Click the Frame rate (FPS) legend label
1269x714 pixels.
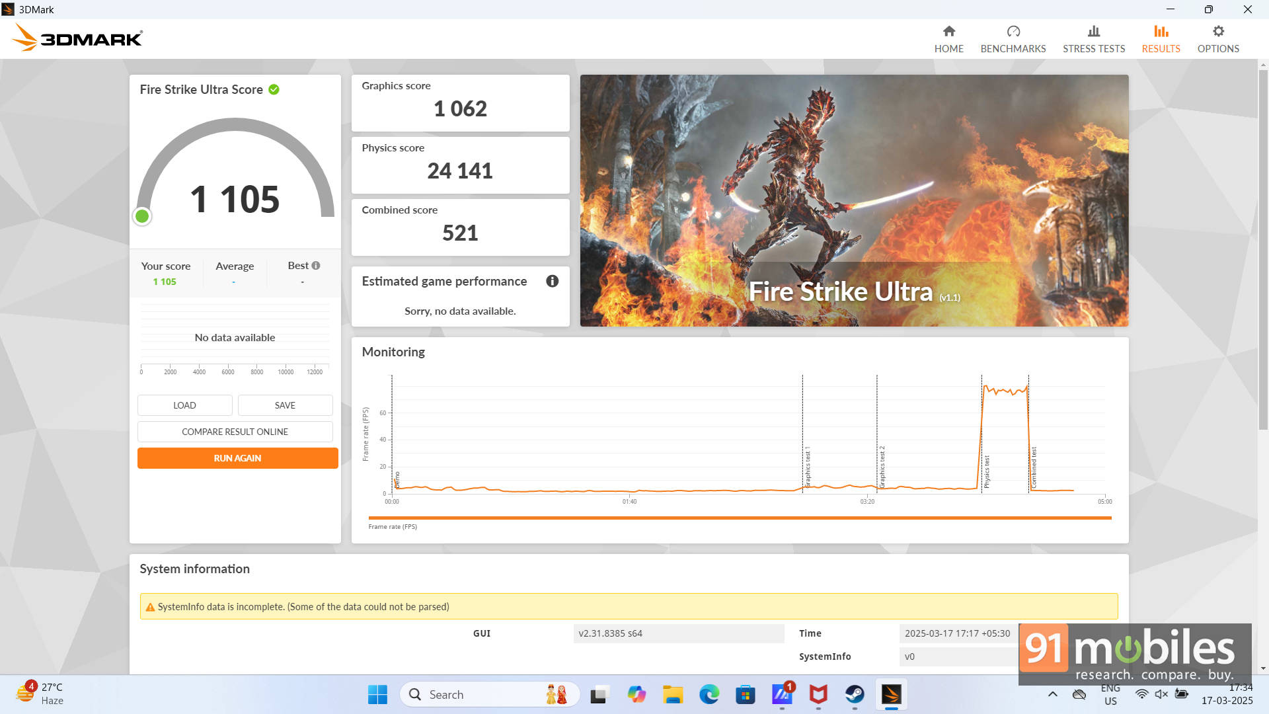(393, 527)
